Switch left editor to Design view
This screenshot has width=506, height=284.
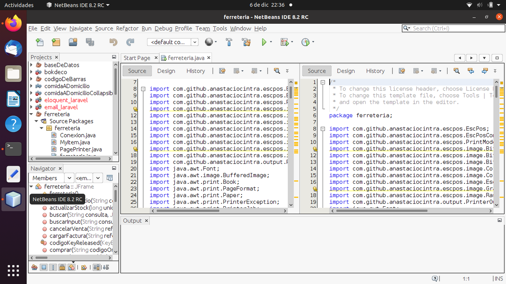coord(166,71)
